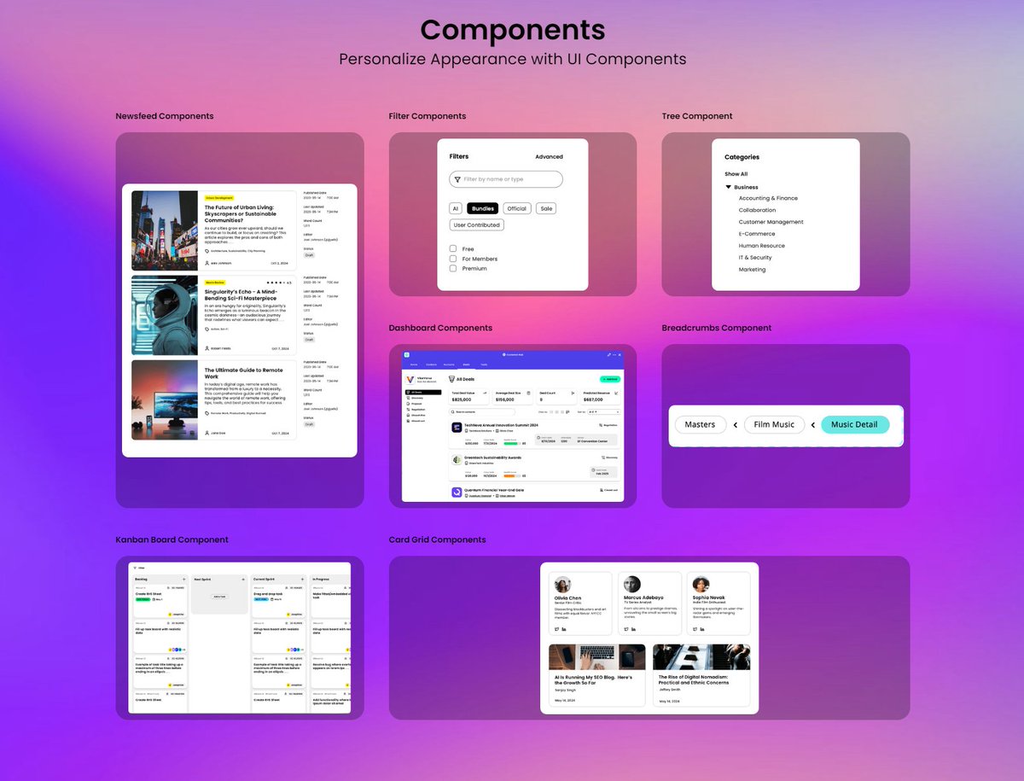This screenshot has height=781, width=1024.
Task: Select All Deals in dashboard sidebar
Action: (x=423, y=393)
